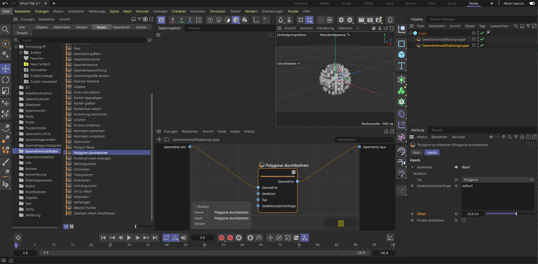Switch to the Basic attribute tab
The width and height of the screenshot is (538, 264).
[416, 152]
